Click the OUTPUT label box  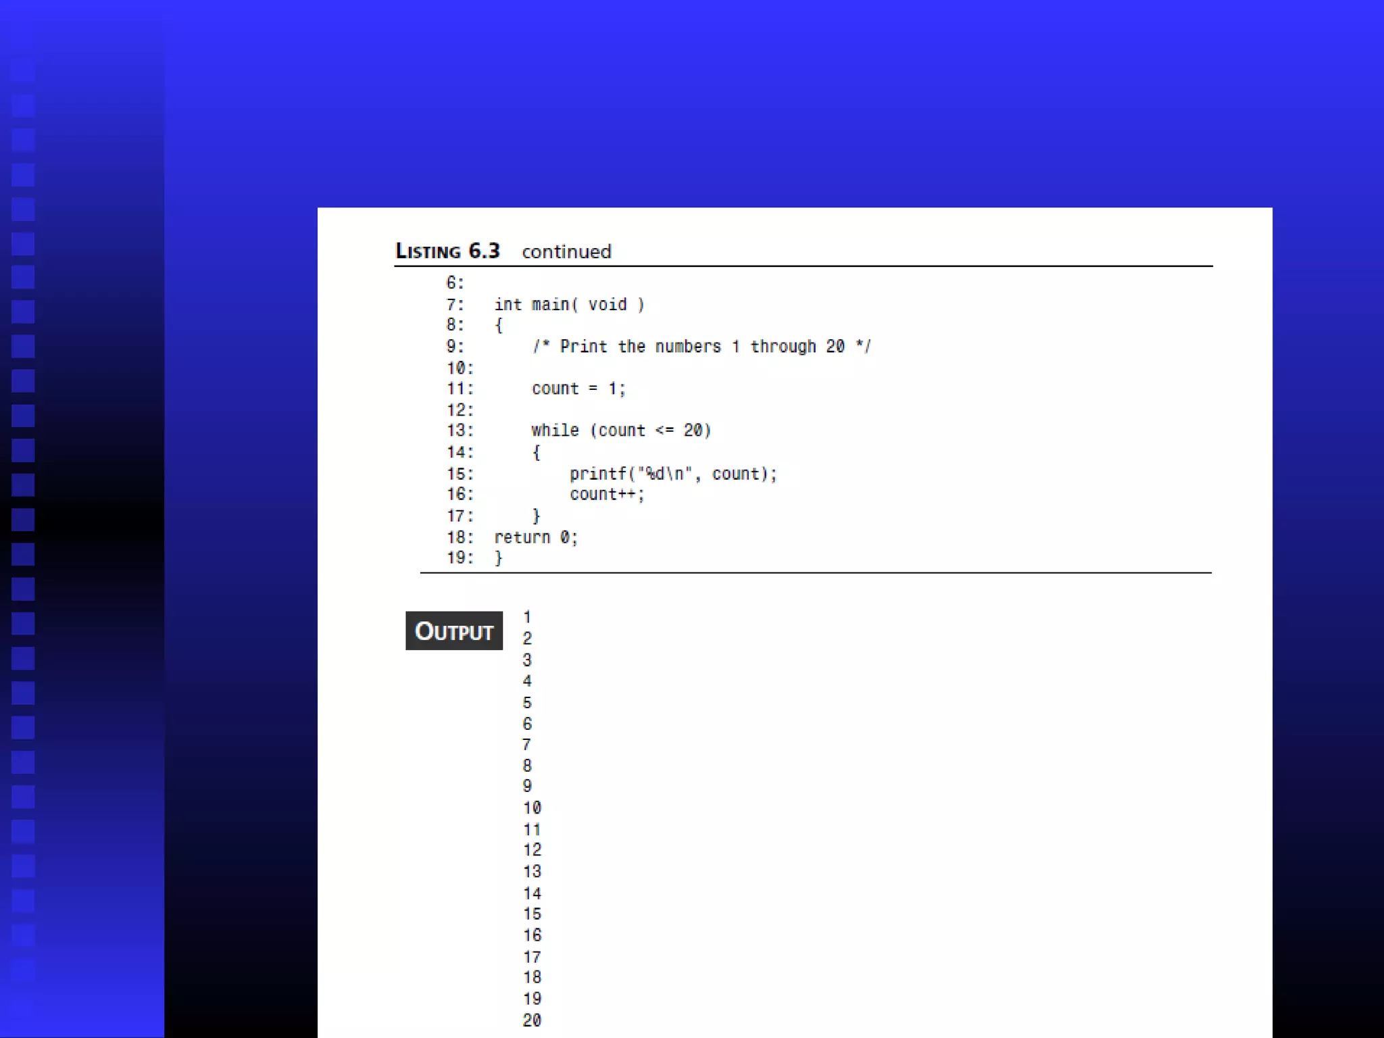point(453,631)
